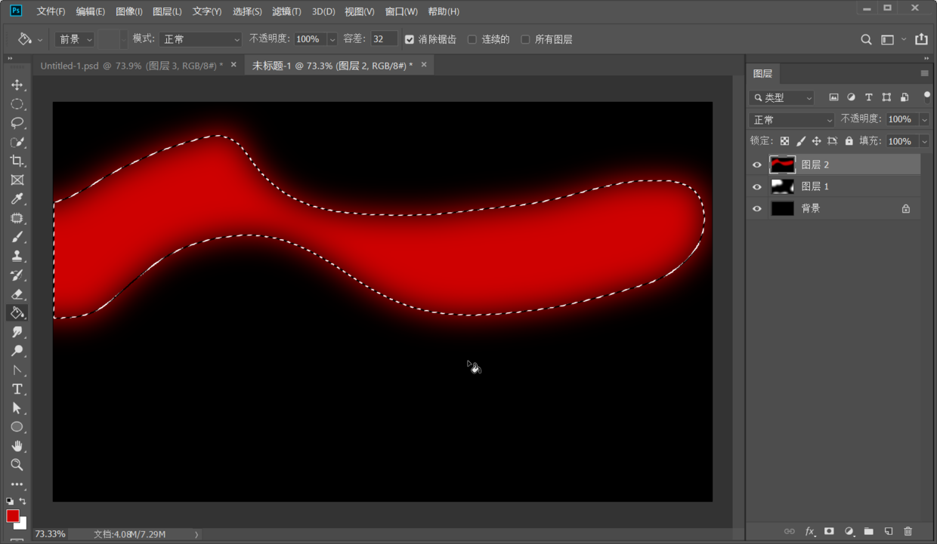Image resolution: width=937 pixels, height=544 pixels.
Task: Hide the 背景 layer
Action: [x=756, y=208]
